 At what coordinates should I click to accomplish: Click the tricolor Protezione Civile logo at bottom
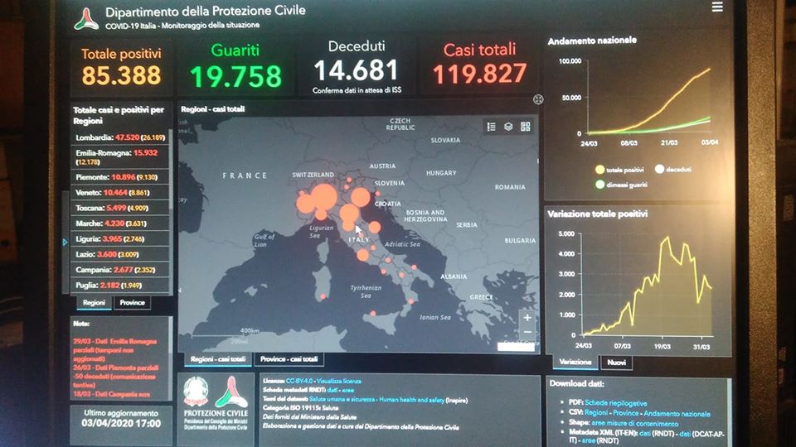click(x=231, y=392)
